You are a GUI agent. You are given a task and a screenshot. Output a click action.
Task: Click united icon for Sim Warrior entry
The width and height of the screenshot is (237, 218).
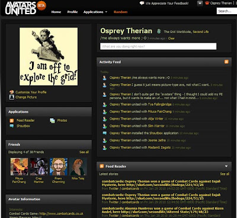click(104, 126)
